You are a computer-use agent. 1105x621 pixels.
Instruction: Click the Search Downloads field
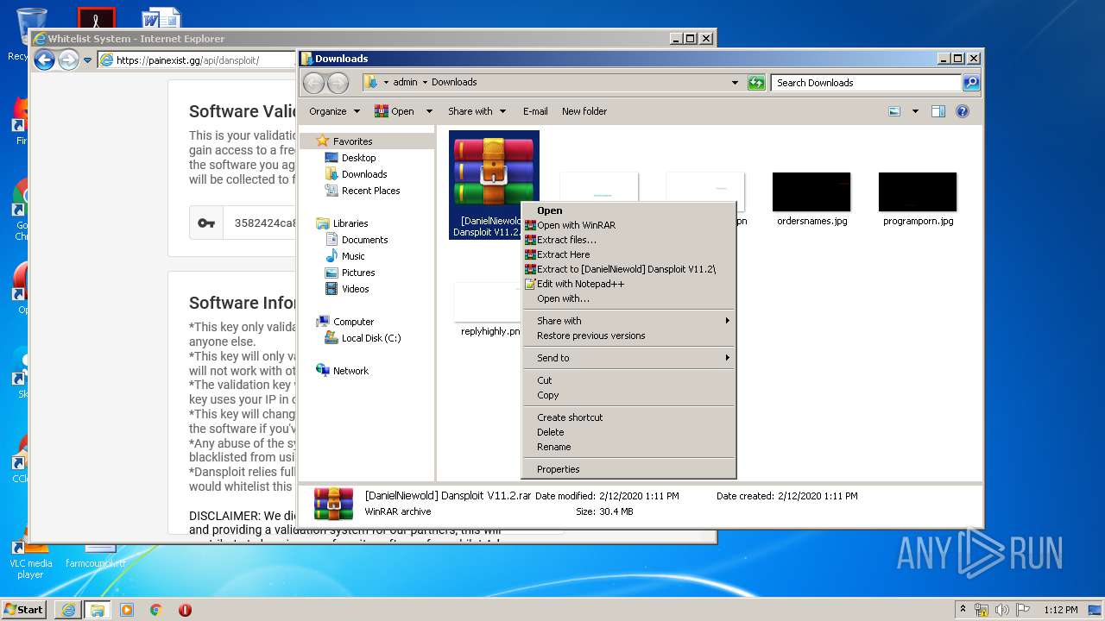pos(866,83)
